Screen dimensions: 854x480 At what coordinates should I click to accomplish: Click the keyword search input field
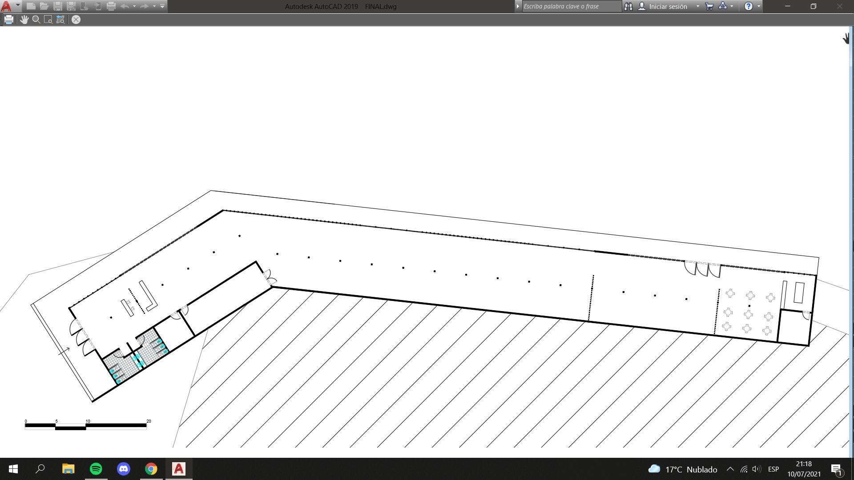coord(571,6)
